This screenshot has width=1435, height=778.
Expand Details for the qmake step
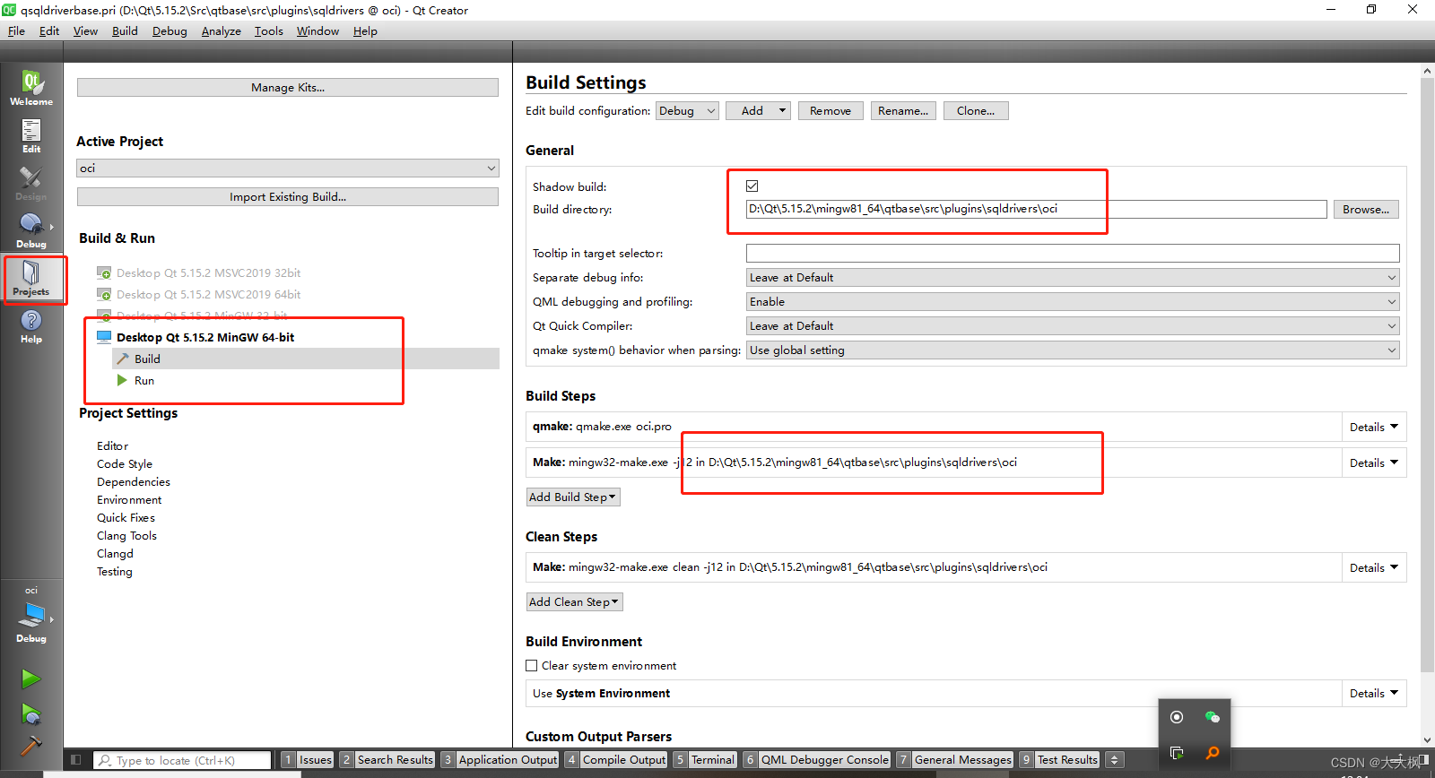pos(1373,428)
